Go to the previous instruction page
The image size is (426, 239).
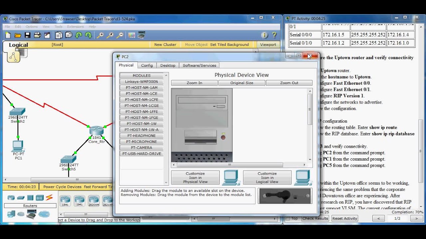[x=378, y=218]
